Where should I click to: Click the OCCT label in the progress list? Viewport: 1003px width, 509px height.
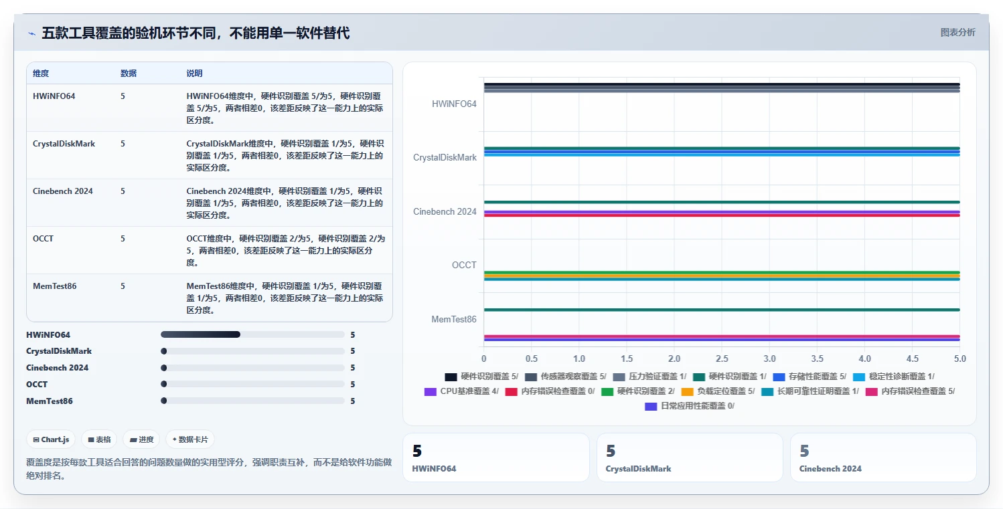pos(37,385)
